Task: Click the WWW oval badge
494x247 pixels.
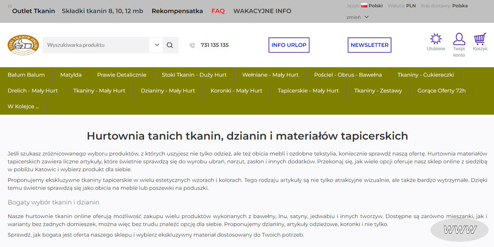Action: [x=460, y=230]
